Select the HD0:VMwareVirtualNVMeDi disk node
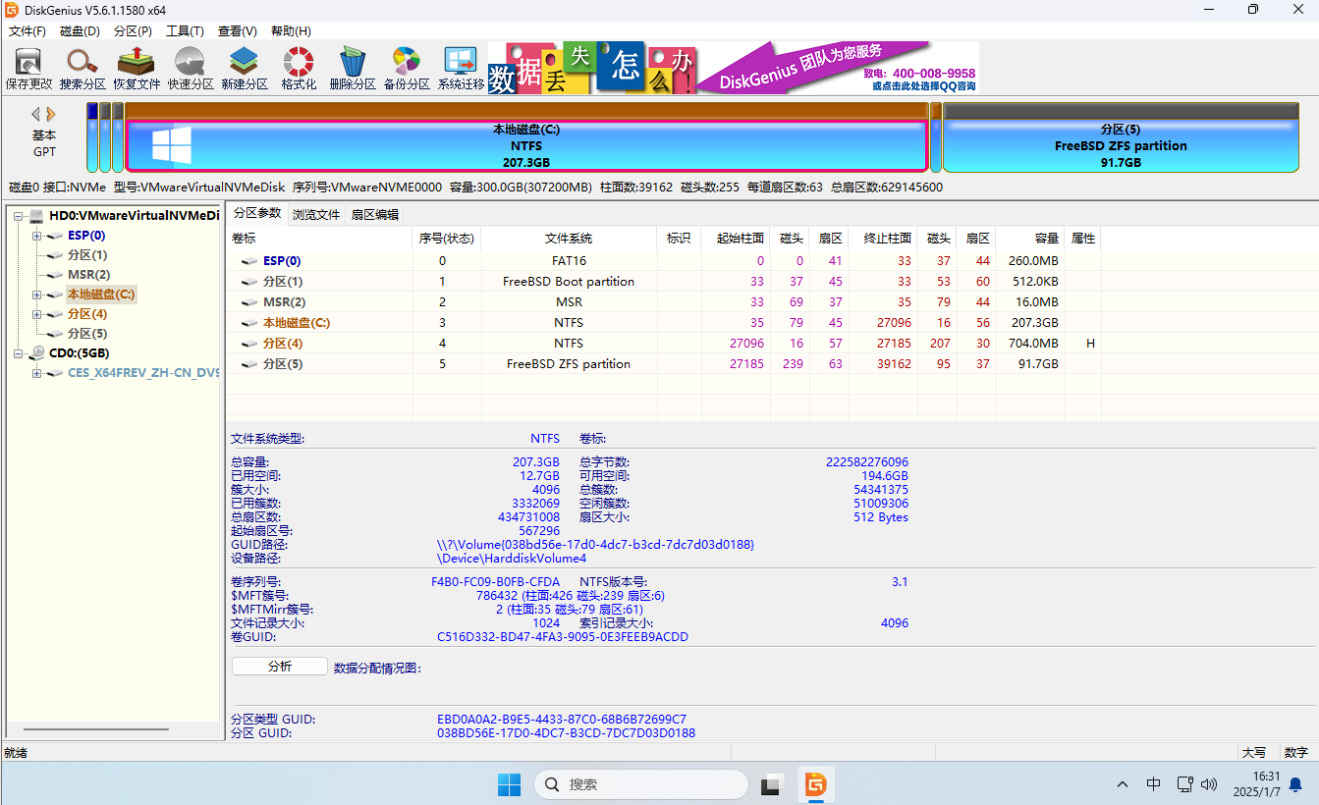The image size is (1319, 805). [x=135, y=216]
